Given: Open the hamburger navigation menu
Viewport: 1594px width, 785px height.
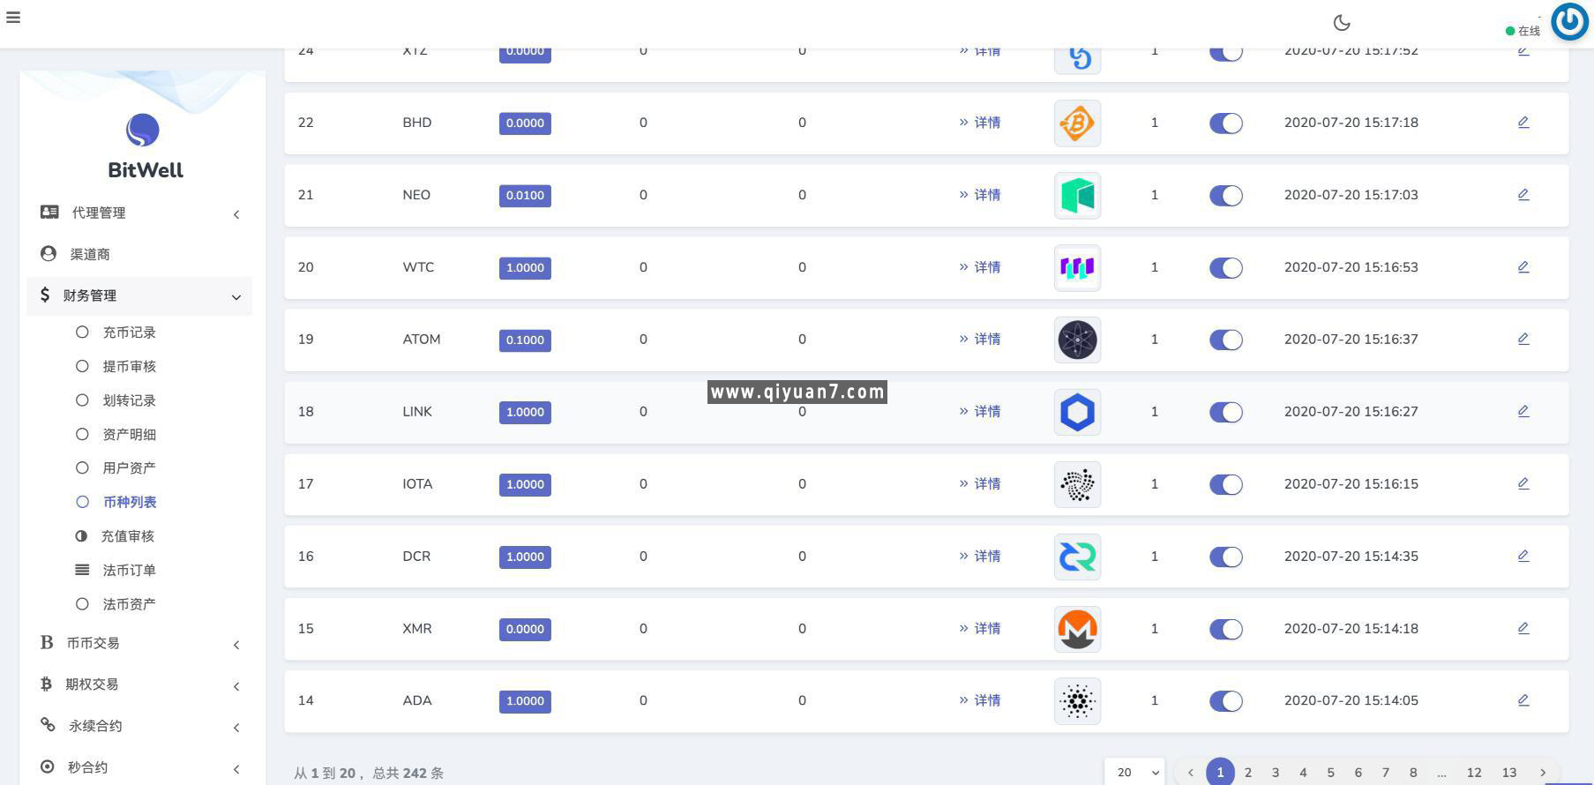Looking at the screenshot, I should tap(13, 18).
